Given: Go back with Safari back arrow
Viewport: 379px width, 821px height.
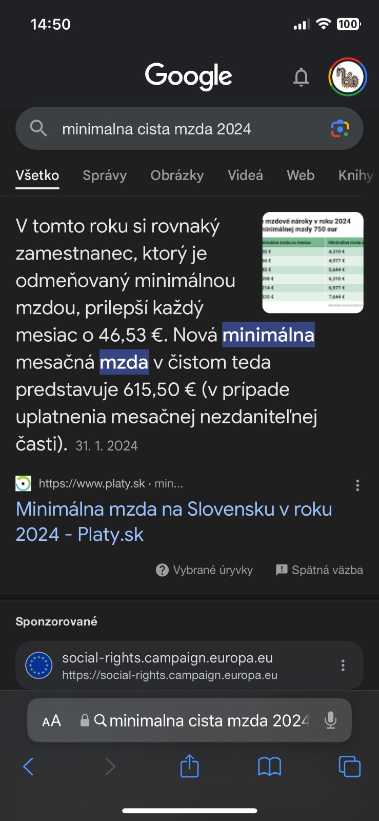Looking at the screenshot, I should 29,767.
